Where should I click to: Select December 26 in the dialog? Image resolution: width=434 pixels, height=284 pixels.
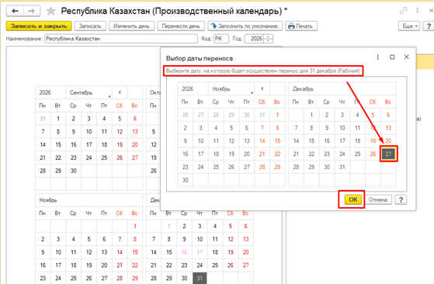point(373,154)
